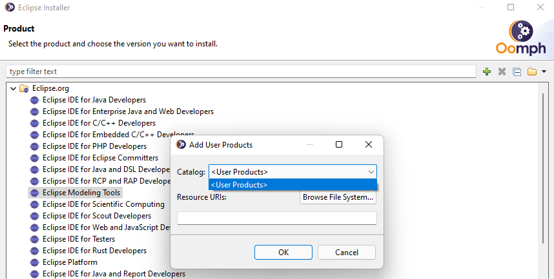Select Eclipse IDE for Rust Developers text

click(95, 251)
